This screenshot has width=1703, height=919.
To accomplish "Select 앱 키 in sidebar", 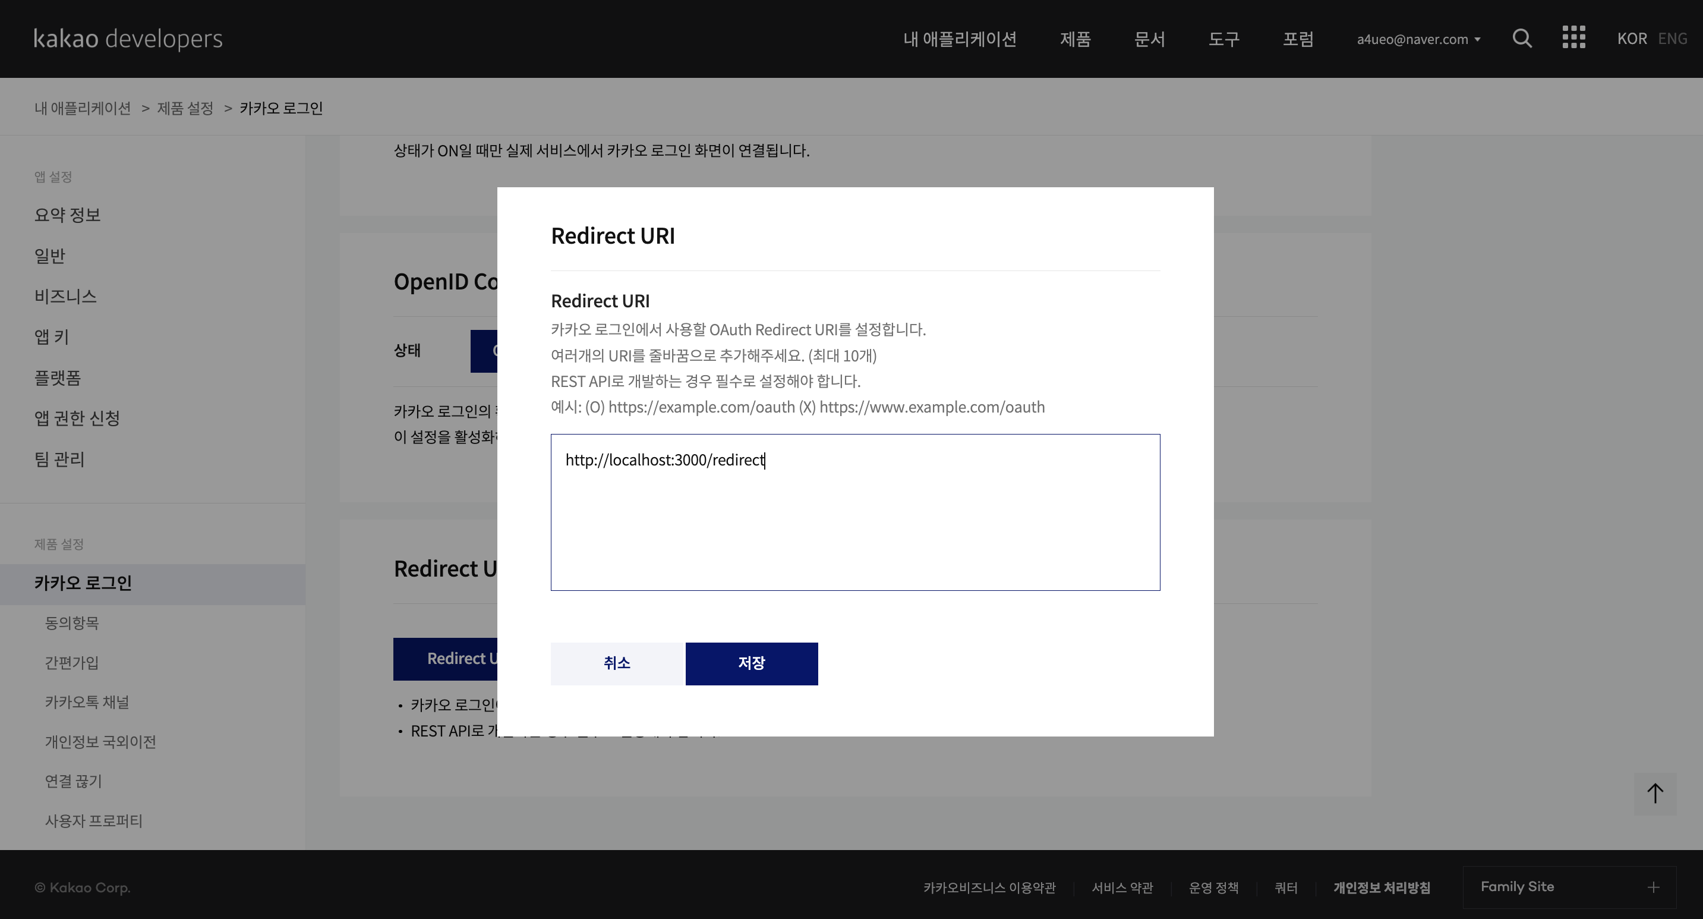I will click(52, 336).
